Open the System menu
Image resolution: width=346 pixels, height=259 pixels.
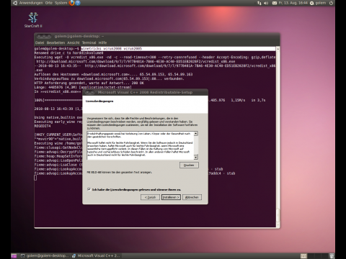[61, 3]
